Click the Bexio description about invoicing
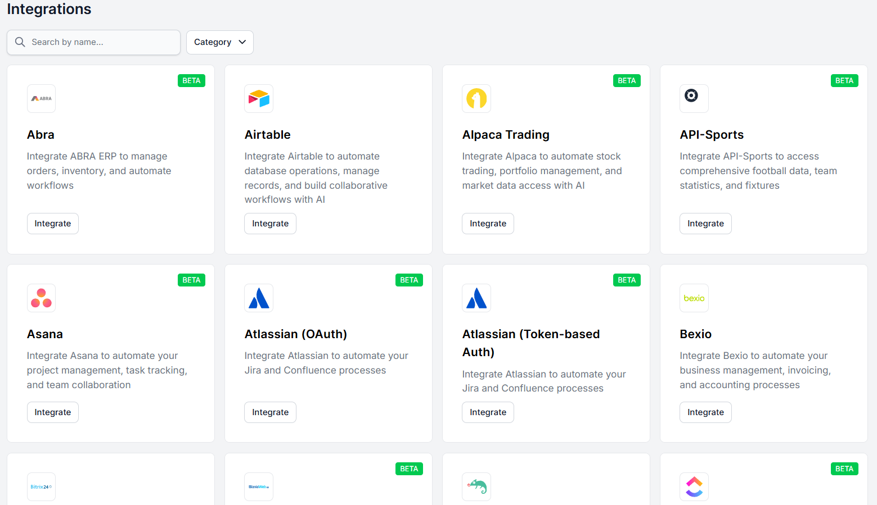This screenshot has width=877, height=505. 755,370
